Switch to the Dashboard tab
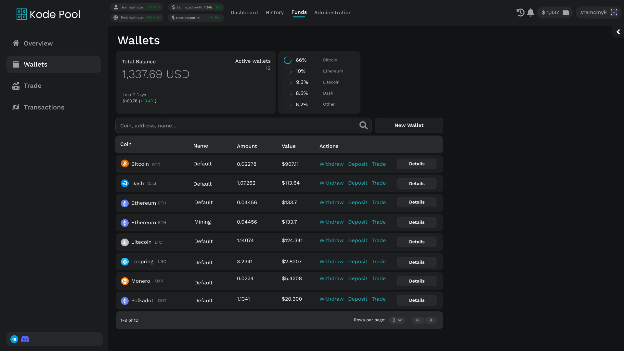624x351 pixels. [x=244, y=12]
